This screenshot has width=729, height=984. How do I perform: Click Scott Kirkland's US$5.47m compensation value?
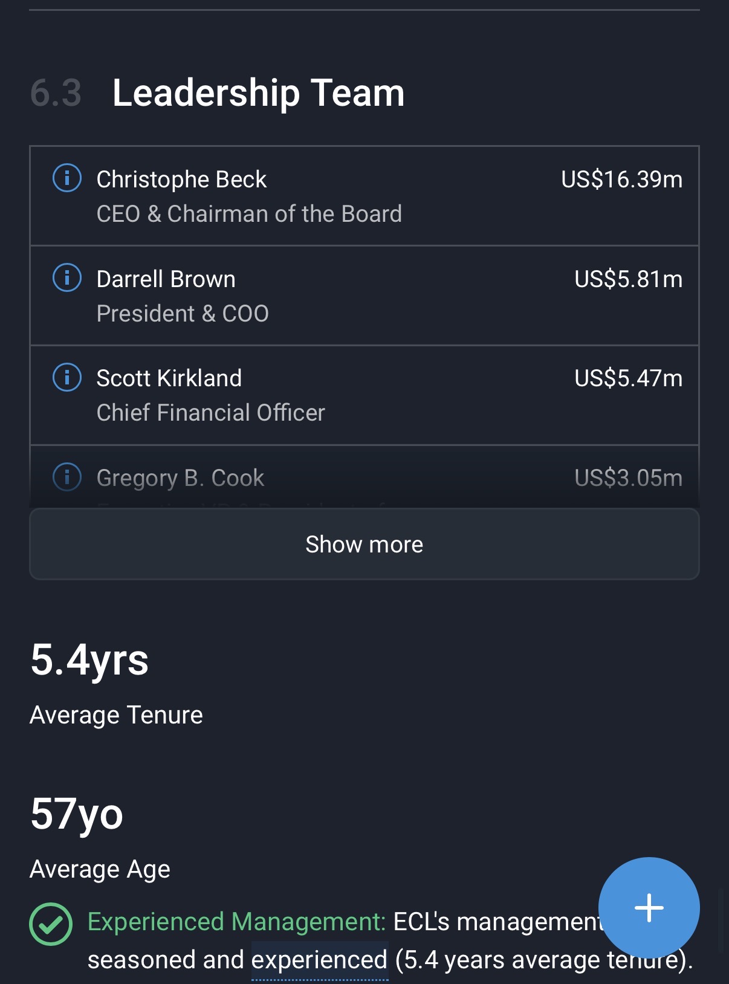628,378
